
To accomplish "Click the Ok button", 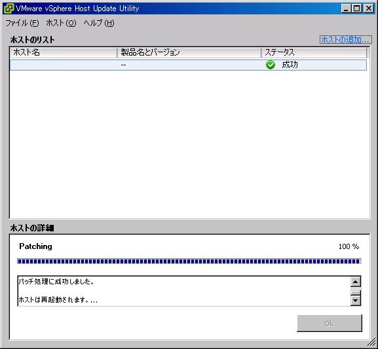I will click(x=330, y=324).
